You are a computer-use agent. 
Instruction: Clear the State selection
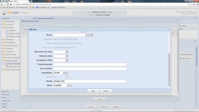pyautogui.click(x=71, y=85)
